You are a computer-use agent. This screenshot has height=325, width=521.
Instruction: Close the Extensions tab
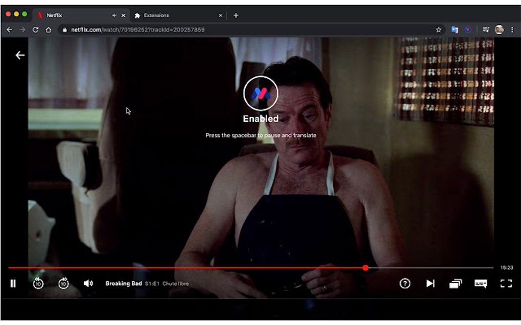pyautogui.click(x=220, y=15)
